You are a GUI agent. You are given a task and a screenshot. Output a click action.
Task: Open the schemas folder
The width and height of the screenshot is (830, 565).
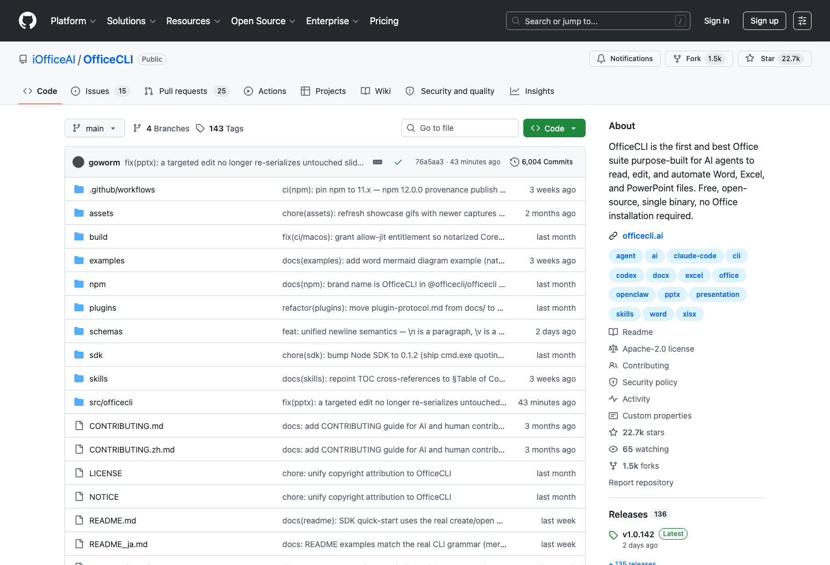coord(106,332)
